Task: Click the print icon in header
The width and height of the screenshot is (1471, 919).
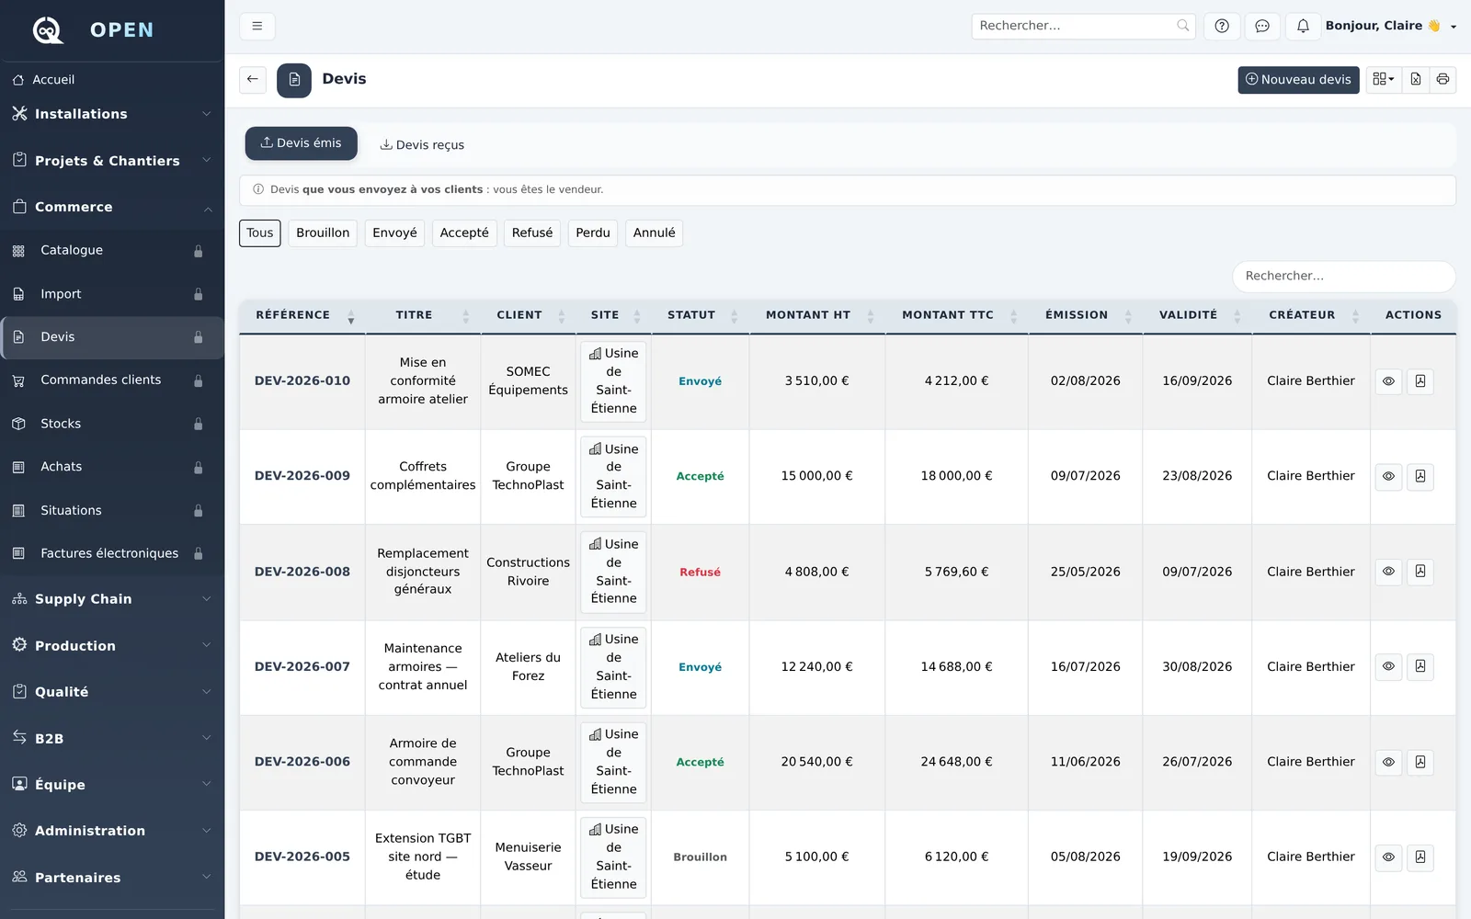Action: tap(1442, 79)
